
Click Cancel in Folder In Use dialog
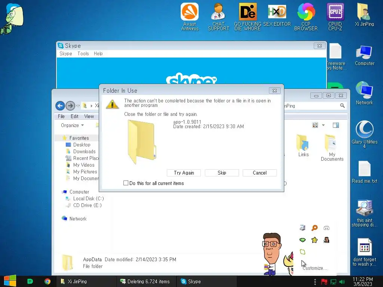click(260, 173)
